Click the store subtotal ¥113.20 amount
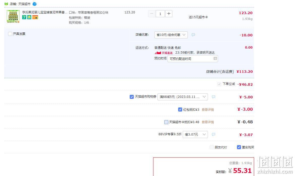This screenshot has height=176, width=295. 245,72
